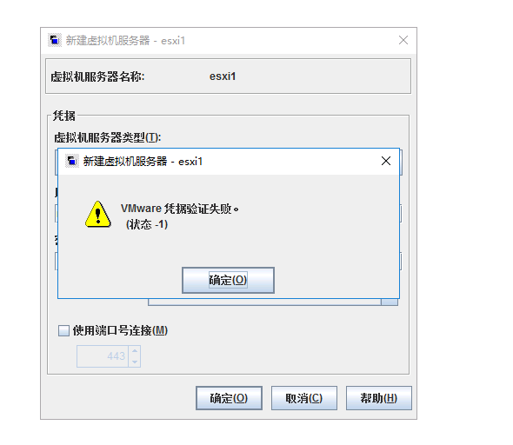
Task: Open the dropdown arrow peeking below the error dialog
Action: [x=390, y=302]
